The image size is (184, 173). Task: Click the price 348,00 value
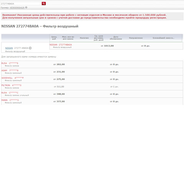pos(59,94)
